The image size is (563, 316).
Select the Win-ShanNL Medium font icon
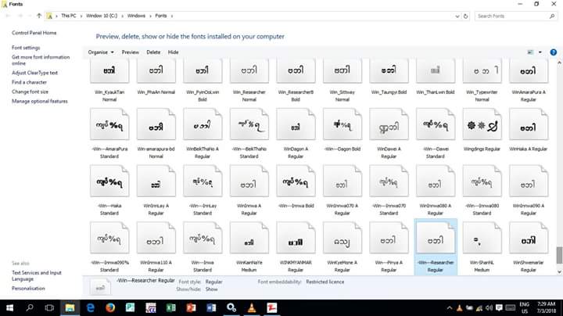[x=482, y=238]
